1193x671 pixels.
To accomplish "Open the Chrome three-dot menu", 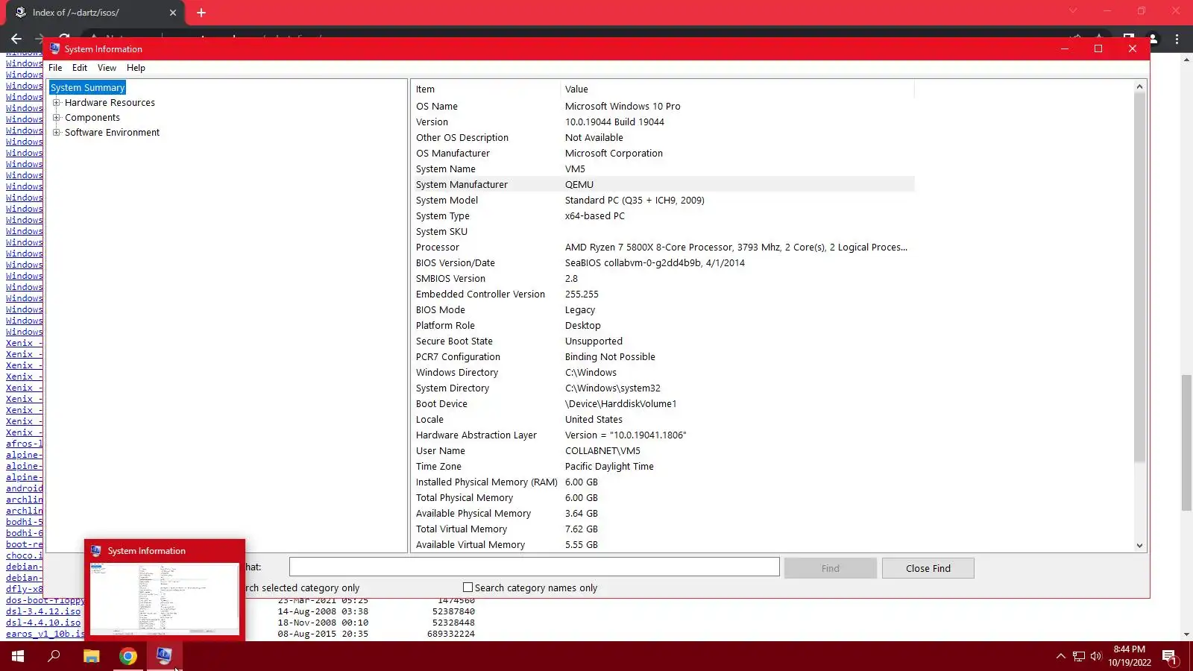I will 1177,39.
